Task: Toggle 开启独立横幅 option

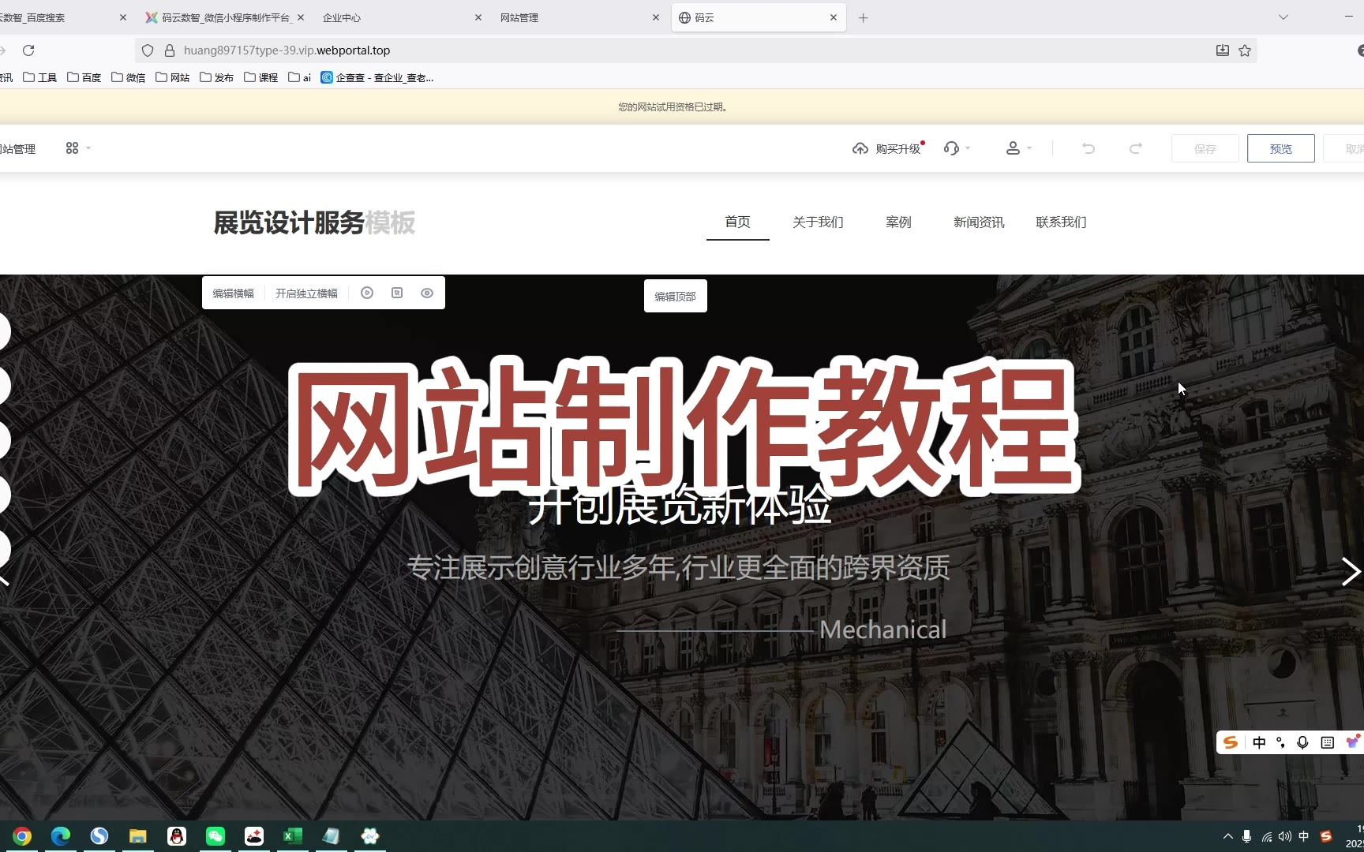Action: (x=306, y=293)
